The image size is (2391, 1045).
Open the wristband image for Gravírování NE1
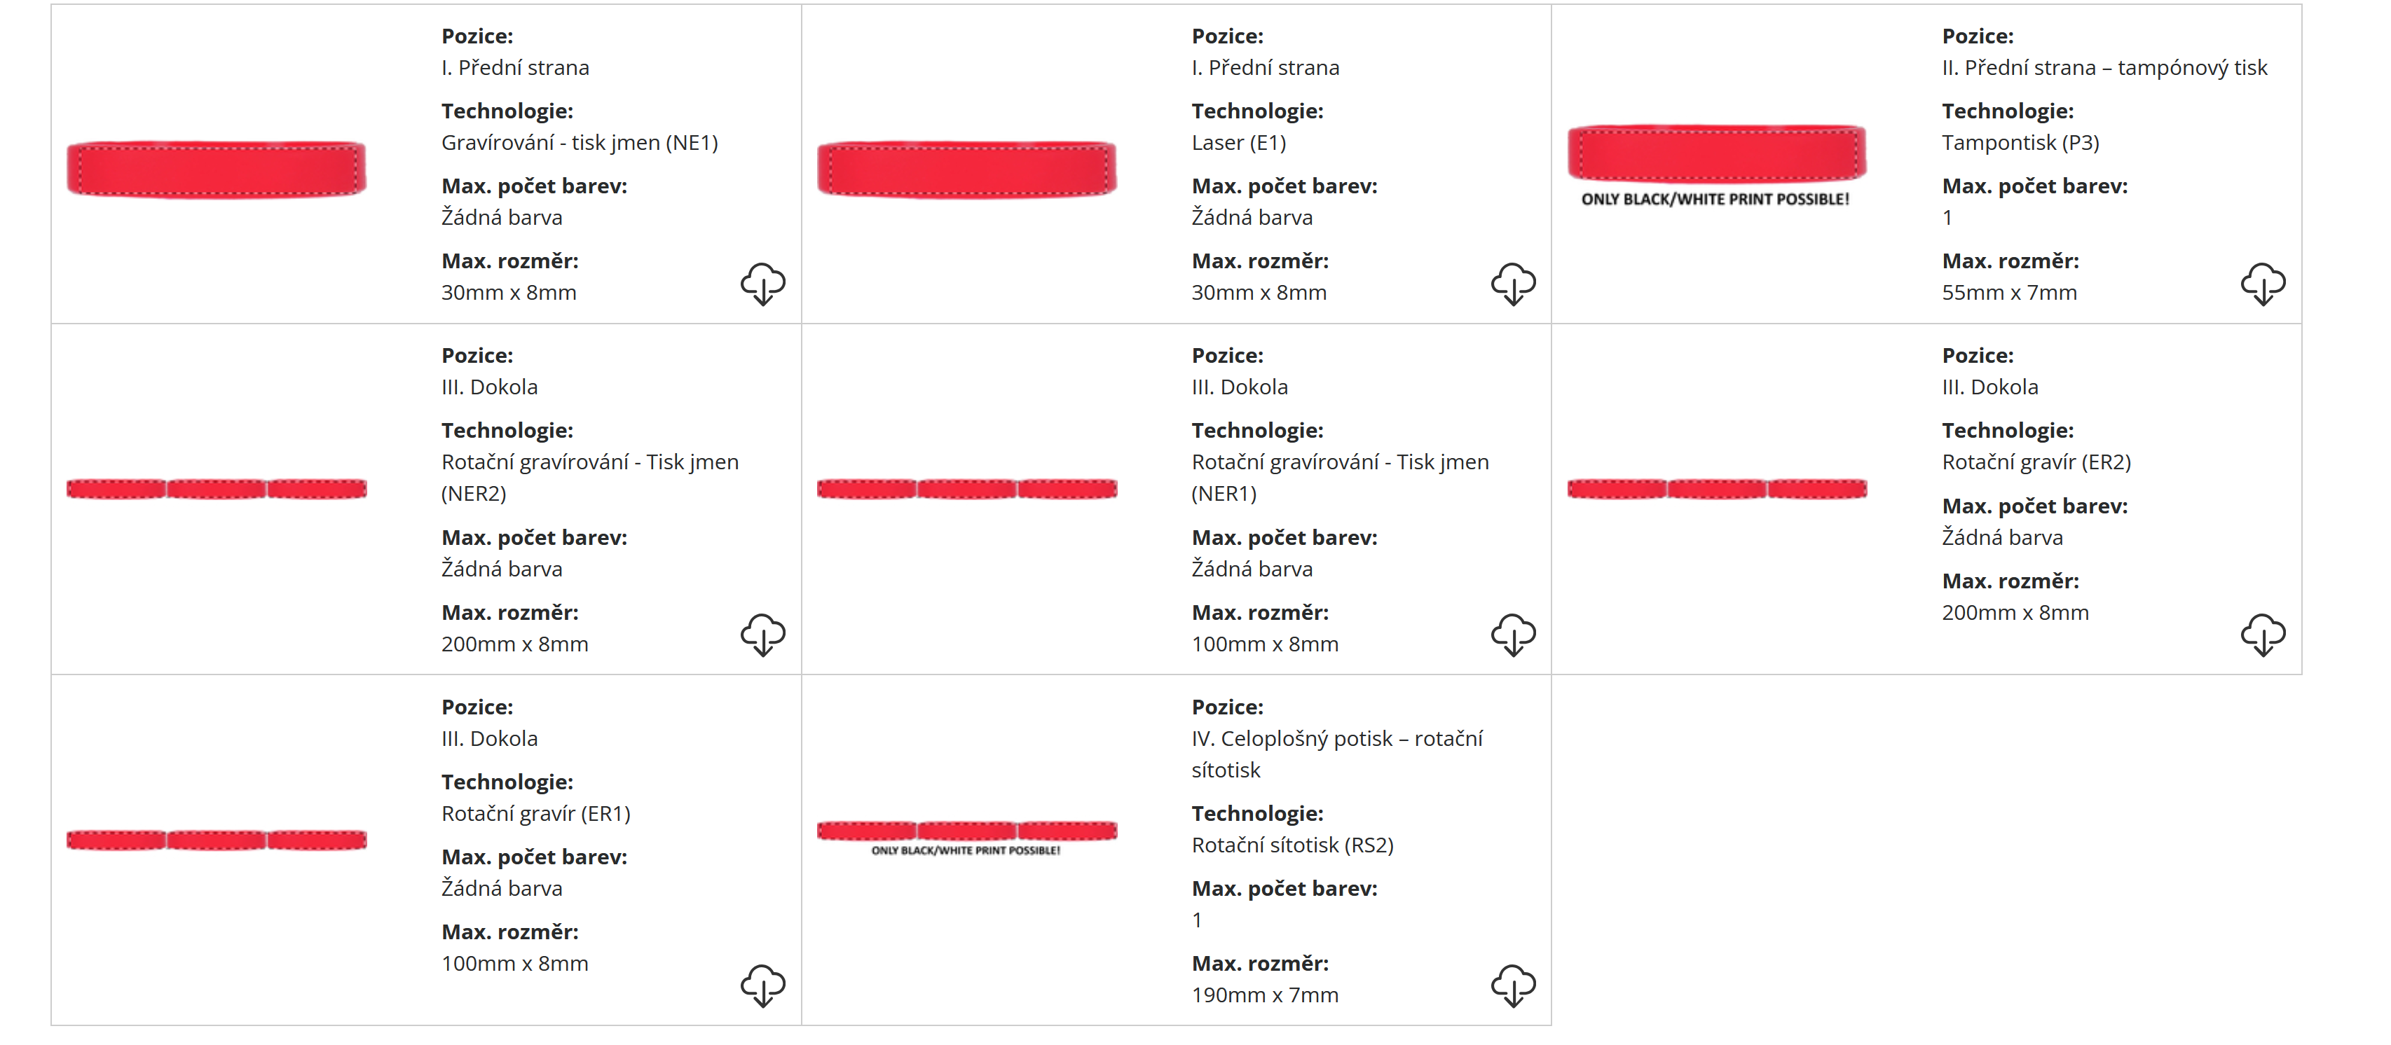click(217, 169)
